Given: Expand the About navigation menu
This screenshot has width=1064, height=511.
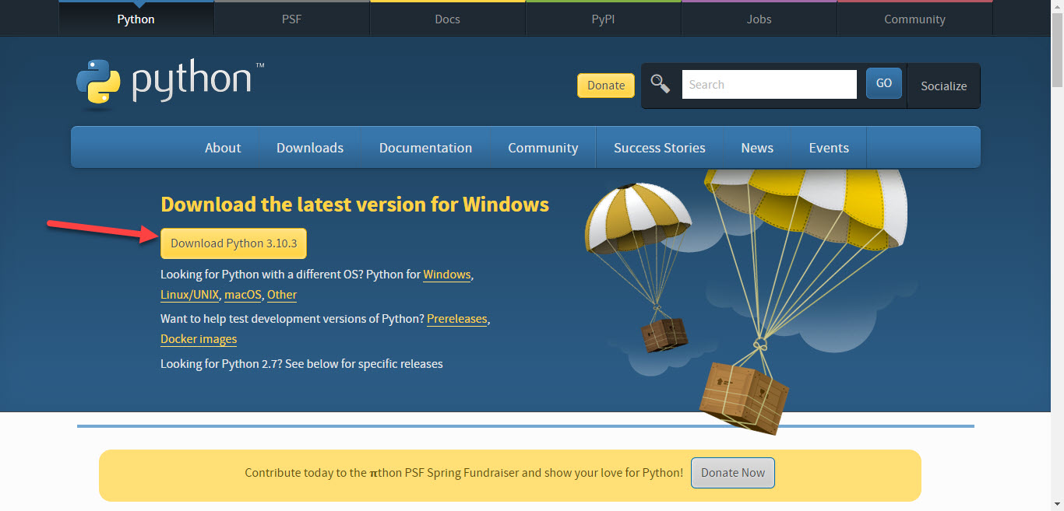Looking at the screenshot, I should click(223, 148).
